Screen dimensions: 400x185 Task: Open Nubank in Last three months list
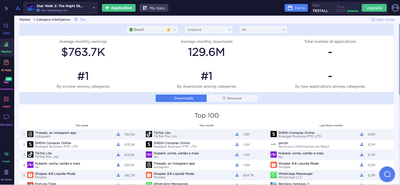[301, 153]
